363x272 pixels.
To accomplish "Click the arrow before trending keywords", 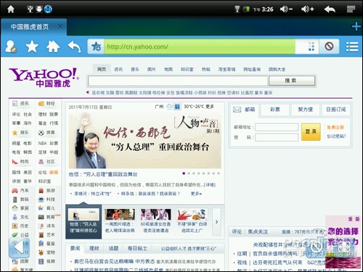I will (88, 92).
